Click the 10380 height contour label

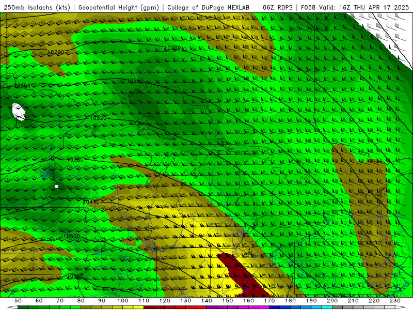[x=75, y=160]
